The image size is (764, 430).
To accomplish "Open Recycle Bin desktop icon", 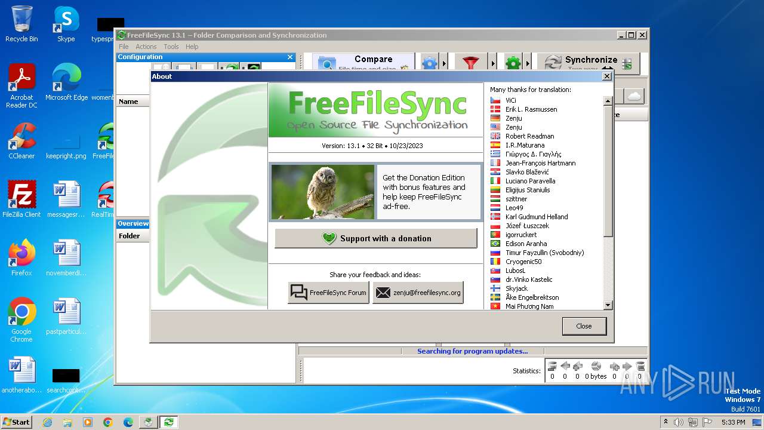I will [21, 24].
